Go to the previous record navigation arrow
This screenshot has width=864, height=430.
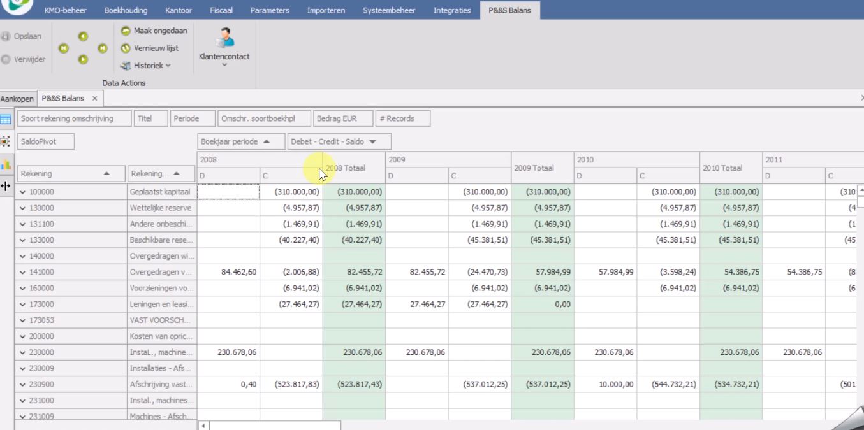pos(83,36)
